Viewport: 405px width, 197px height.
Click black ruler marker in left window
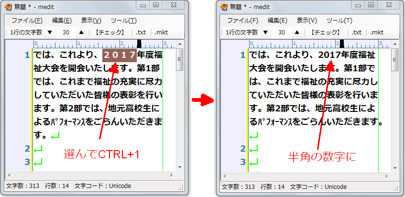tap(139, 44)
